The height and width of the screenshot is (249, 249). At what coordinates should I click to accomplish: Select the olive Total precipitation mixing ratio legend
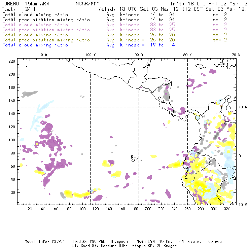pyautogui.click(x=46, y=40)
